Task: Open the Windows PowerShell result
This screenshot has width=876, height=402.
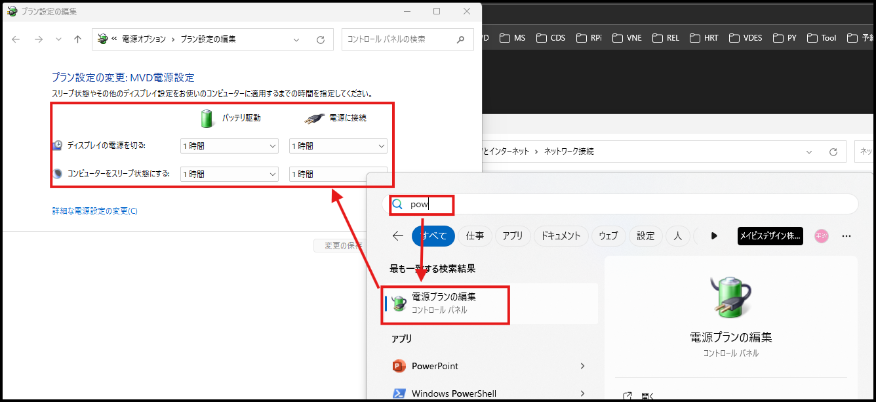Action: (x=454, y=393)
